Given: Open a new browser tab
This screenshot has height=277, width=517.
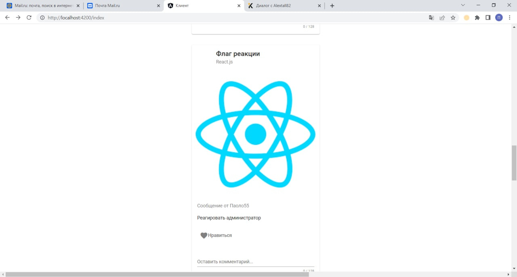Looking at the screenshot, I should click(332, 6).
